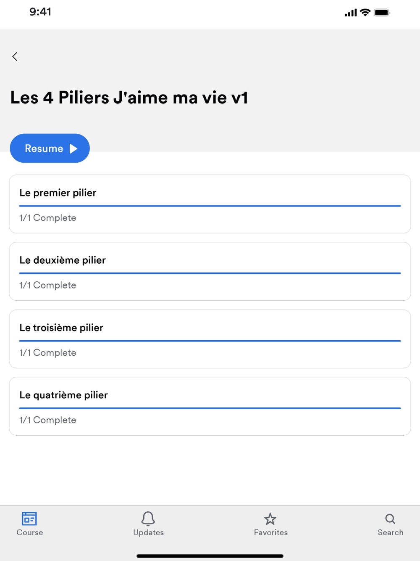This screenshot has height=561, width=420.
Task: Open the Updates bell icon
Action: tap(148, 519)
